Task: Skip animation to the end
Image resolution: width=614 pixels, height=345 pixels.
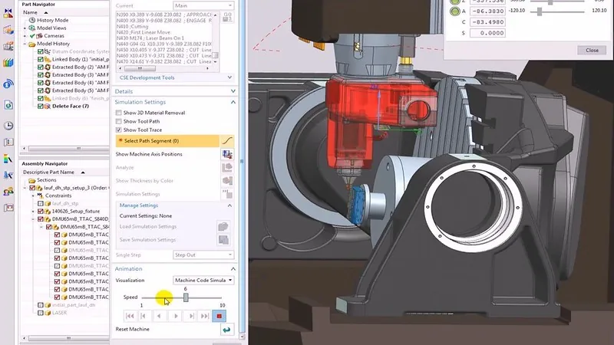Action: (x=205, y=316)
